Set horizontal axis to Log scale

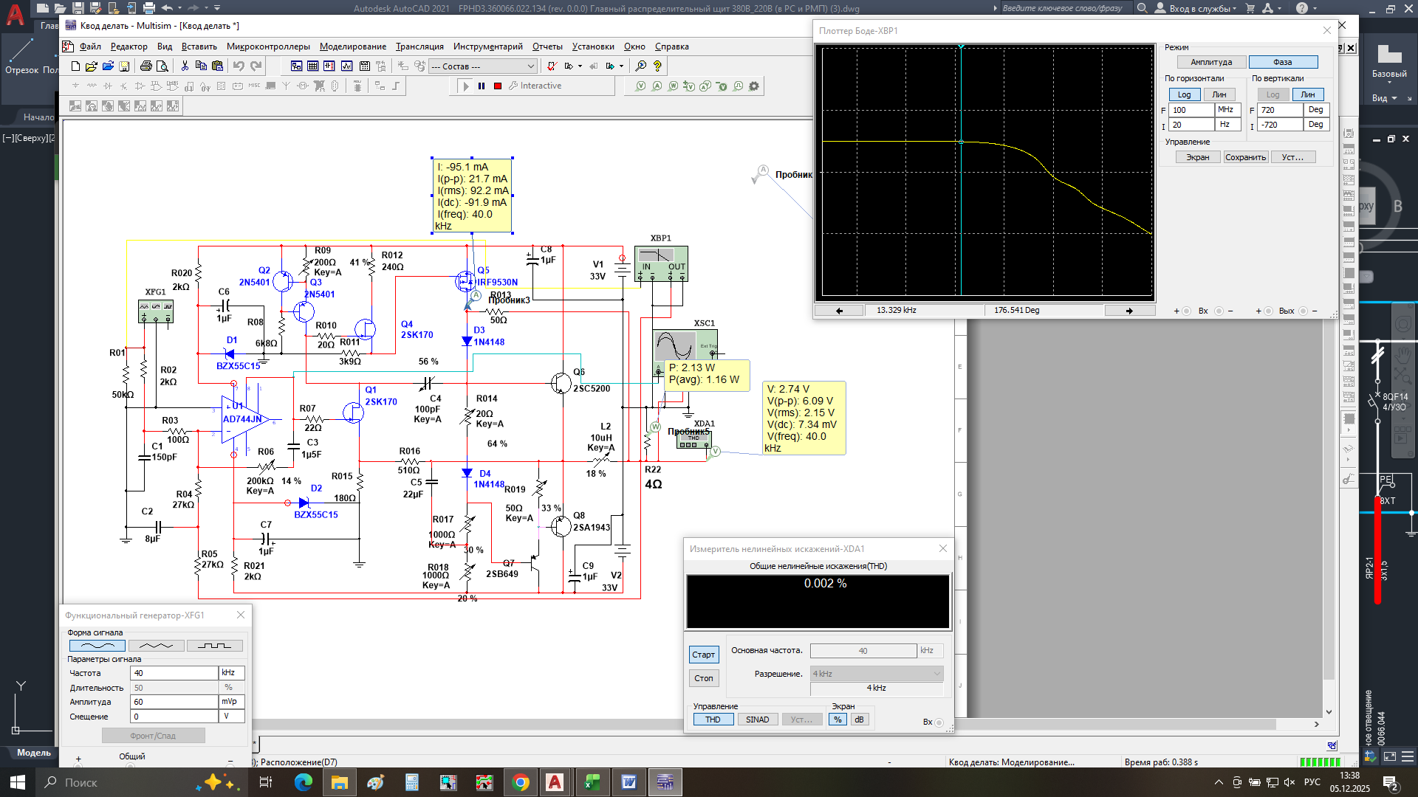coord(1184,95)
